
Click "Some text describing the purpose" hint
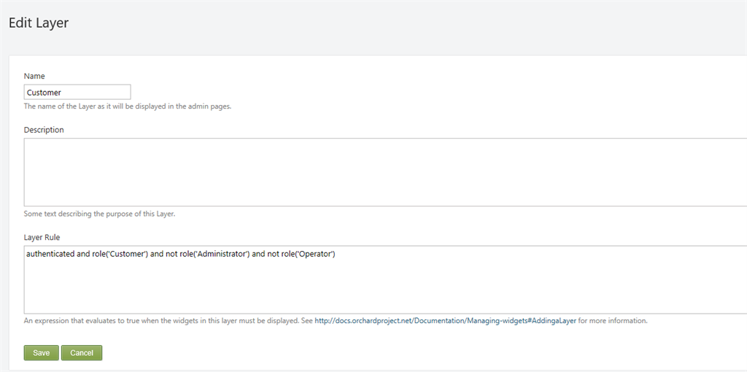click(99, 214)
